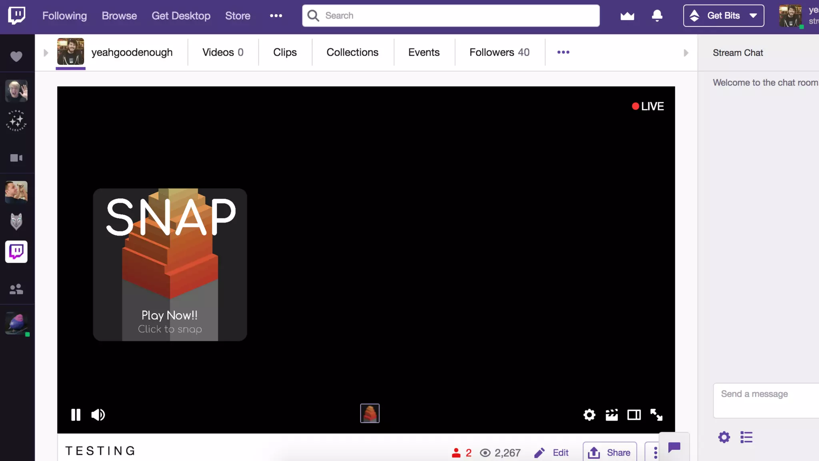This screenshot has width=819, height=461.
Task: Open the viewer list icon
Action: 746,437
